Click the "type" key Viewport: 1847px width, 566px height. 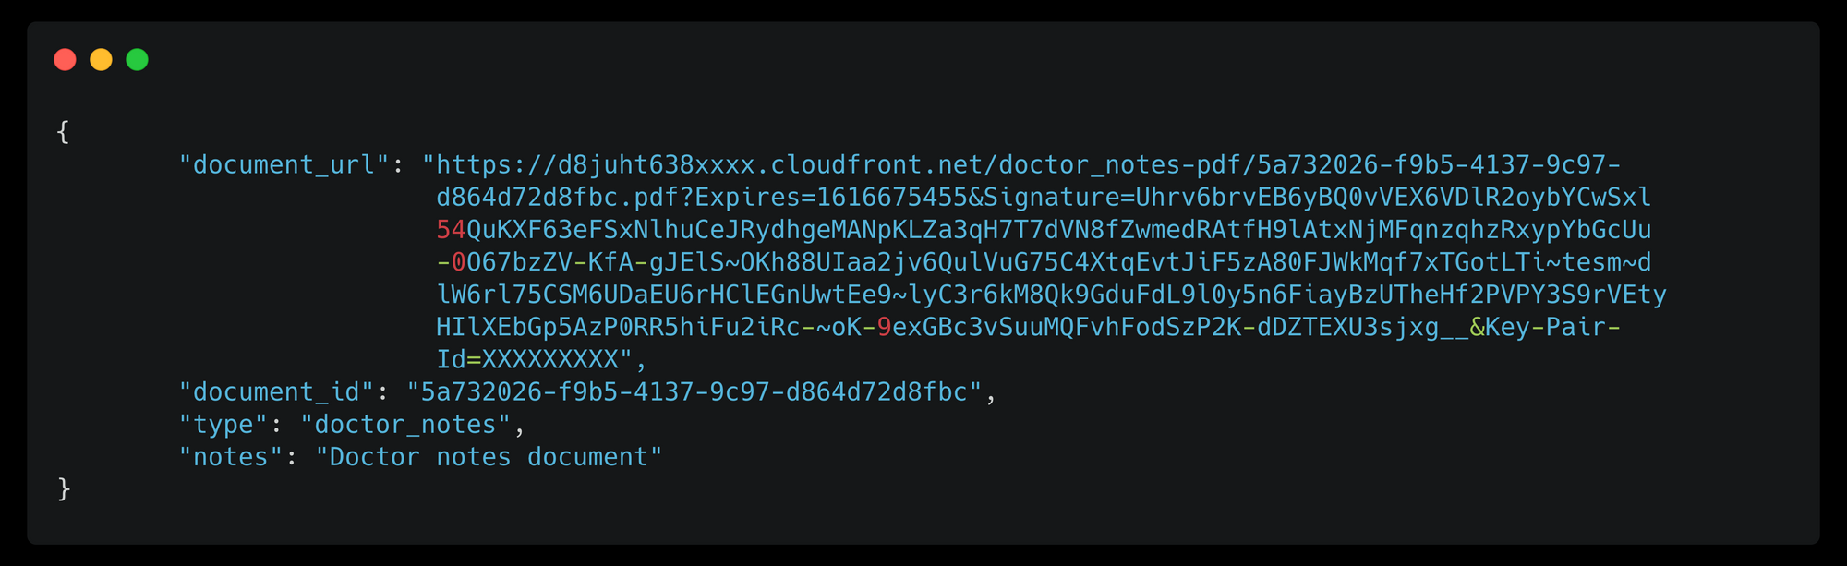pos(223,425)
